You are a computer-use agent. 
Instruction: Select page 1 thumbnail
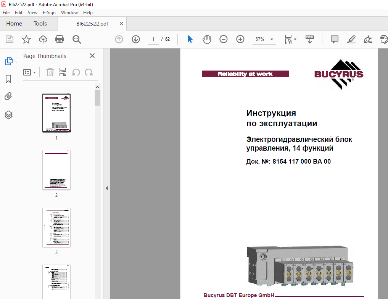point(56,113)
